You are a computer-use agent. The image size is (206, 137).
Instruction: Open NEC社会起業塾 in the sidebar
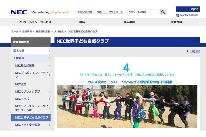[x=31, y=66]
